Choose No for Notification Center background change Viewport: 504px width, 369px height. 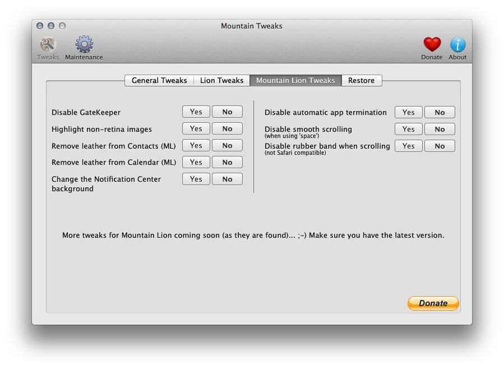[227, 179]
